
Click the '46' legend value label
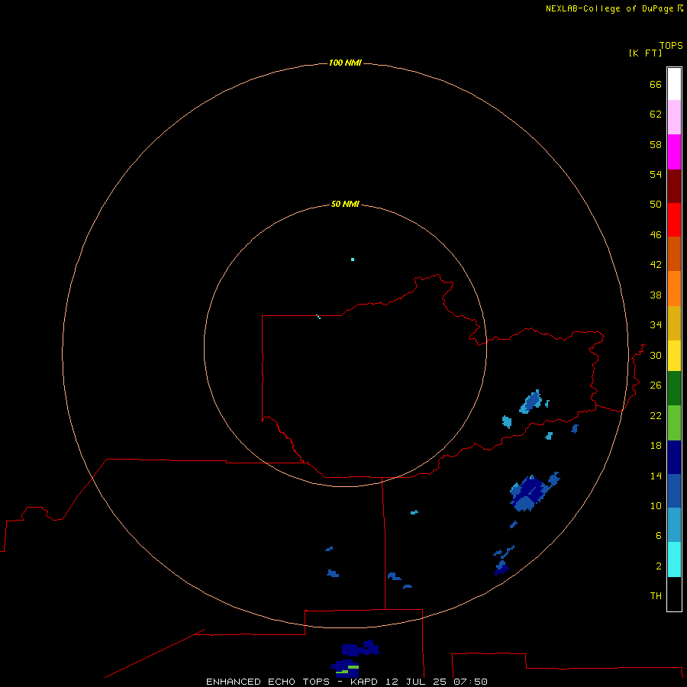click(656, 234)
